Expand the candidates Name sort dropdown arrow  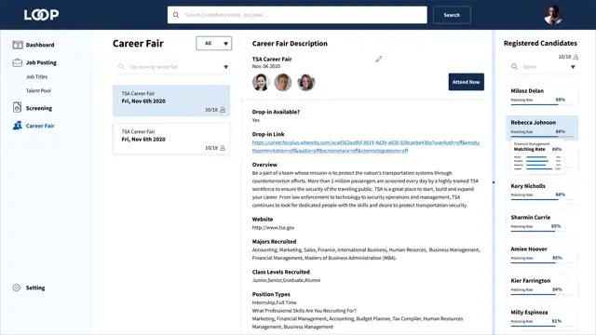[573, 67]
